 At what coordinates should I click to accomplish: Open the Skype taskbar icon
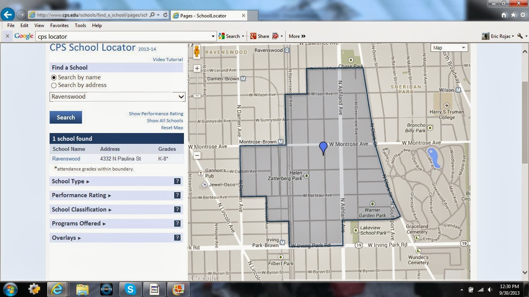130,289
